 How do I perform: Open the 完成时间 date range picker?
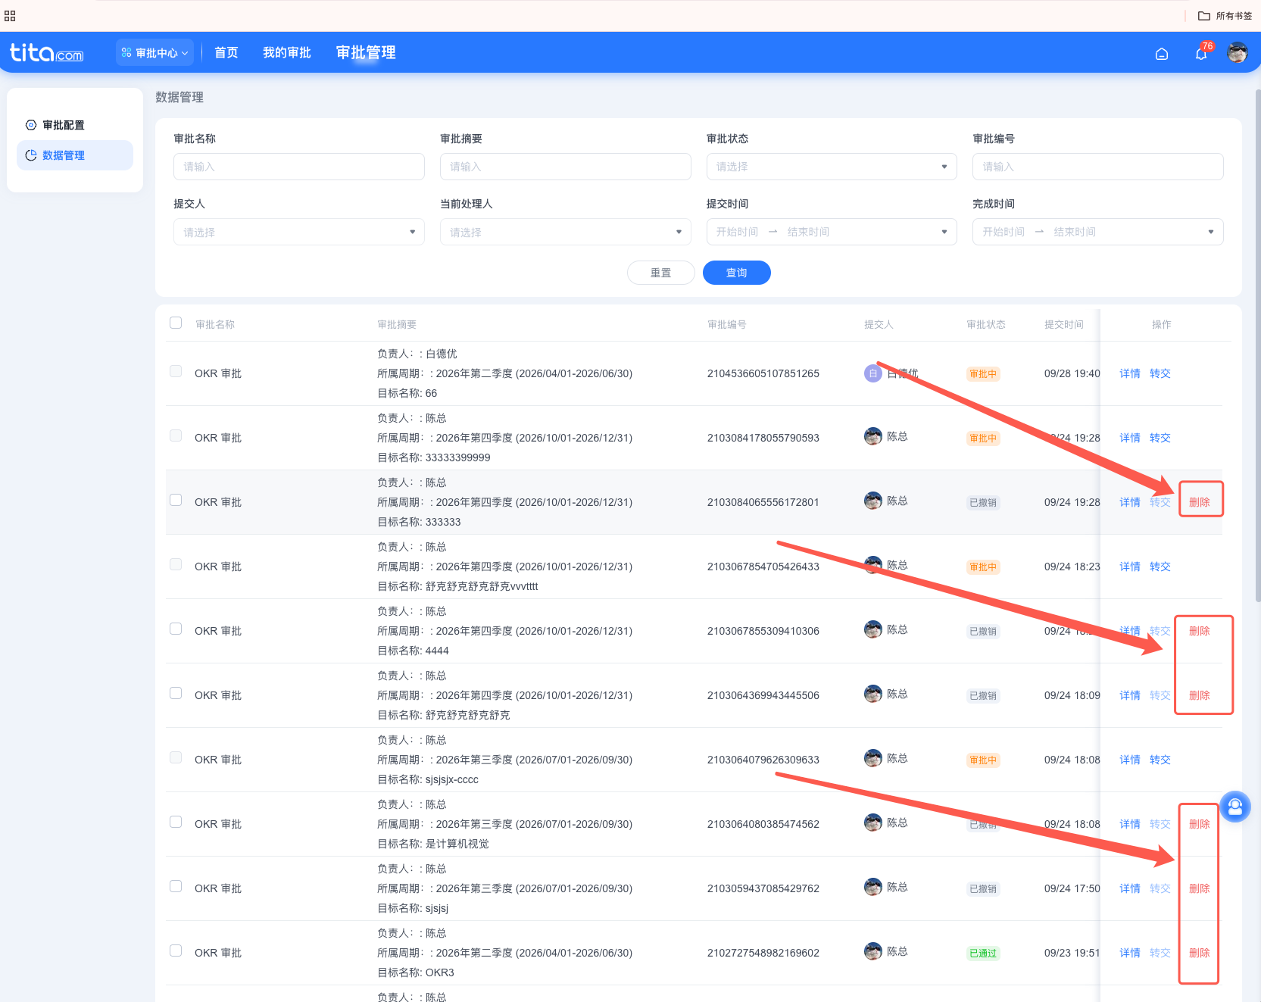click(1098, 232)
